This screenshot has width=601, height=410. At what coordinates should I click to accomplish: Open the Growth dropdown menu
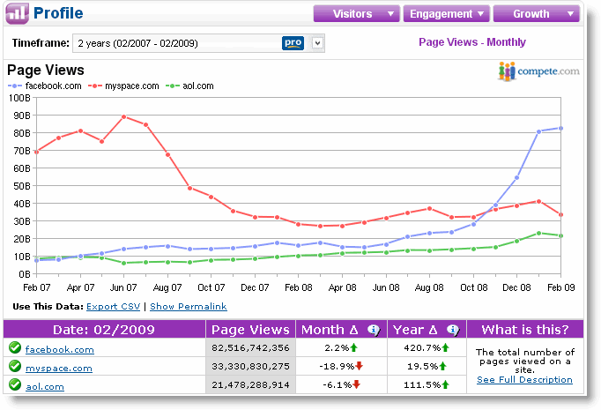[x=536, y=14]
